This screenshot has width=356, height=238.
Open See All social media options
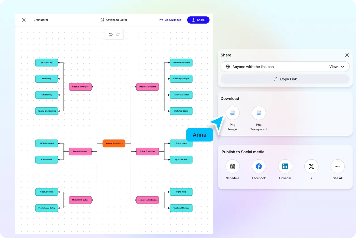point(337,166)
